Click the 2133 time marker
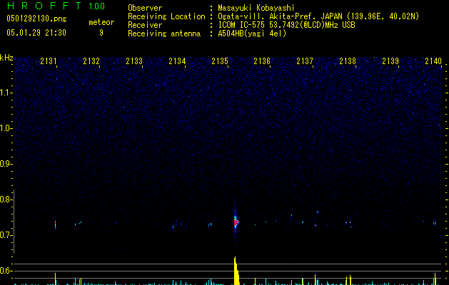Screen dimensions: 449x285 point(134,61)
